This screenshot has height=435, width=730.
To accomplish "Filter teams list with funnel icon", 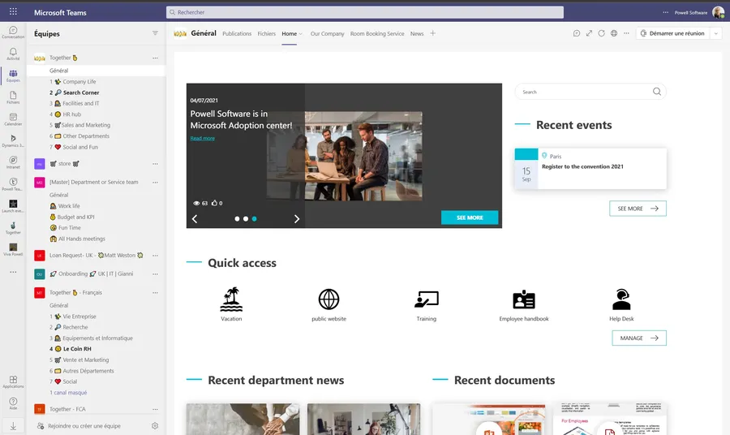I will pyautogui.click(x=155, y=33).
